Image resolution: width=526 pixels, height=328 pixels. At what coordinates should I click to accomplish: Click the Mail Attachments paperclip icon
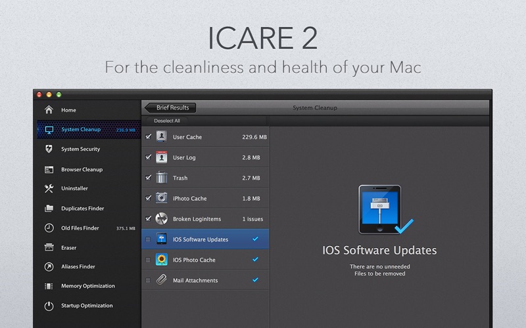[x=161, y=280]
